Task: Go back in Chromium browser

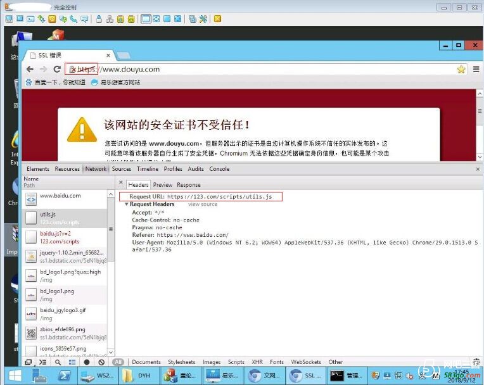Action: [30, 69]
